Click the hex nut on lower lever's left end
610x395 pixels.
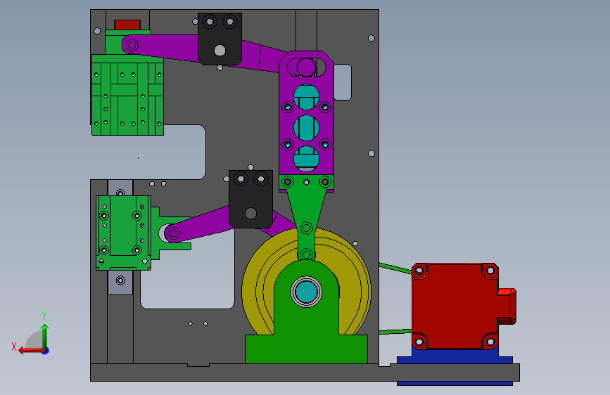(174, 233)
